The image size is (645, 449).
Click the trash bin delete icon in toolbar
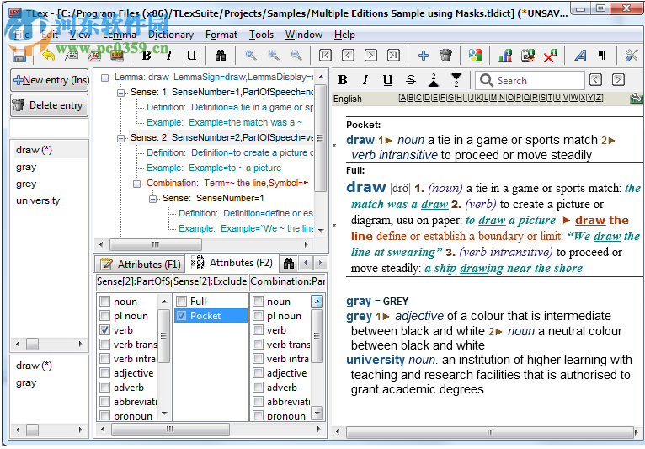pyautogui.click(x=445, y=56)
